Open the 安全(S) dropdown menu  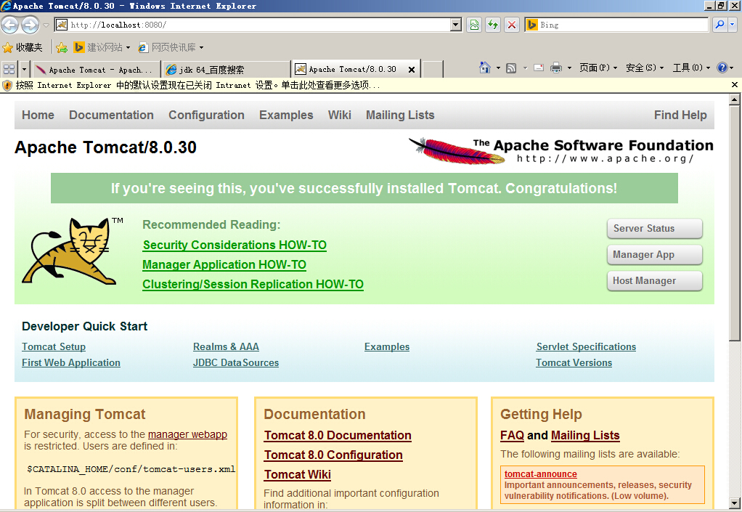click(x=644, y=68)
